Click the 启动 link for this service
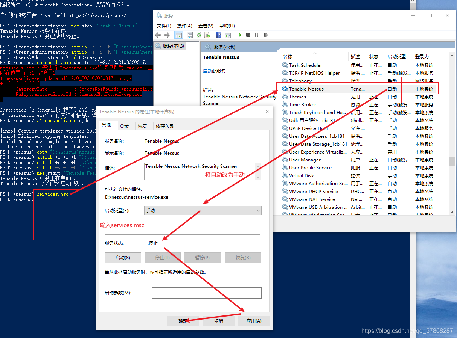Screen dimensions: 457x338 click(x=207, y=71)
